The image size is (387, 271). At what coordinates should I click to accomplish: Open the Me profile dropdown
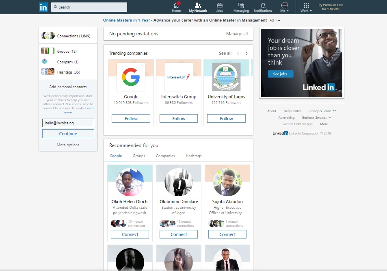coord(284,7)
